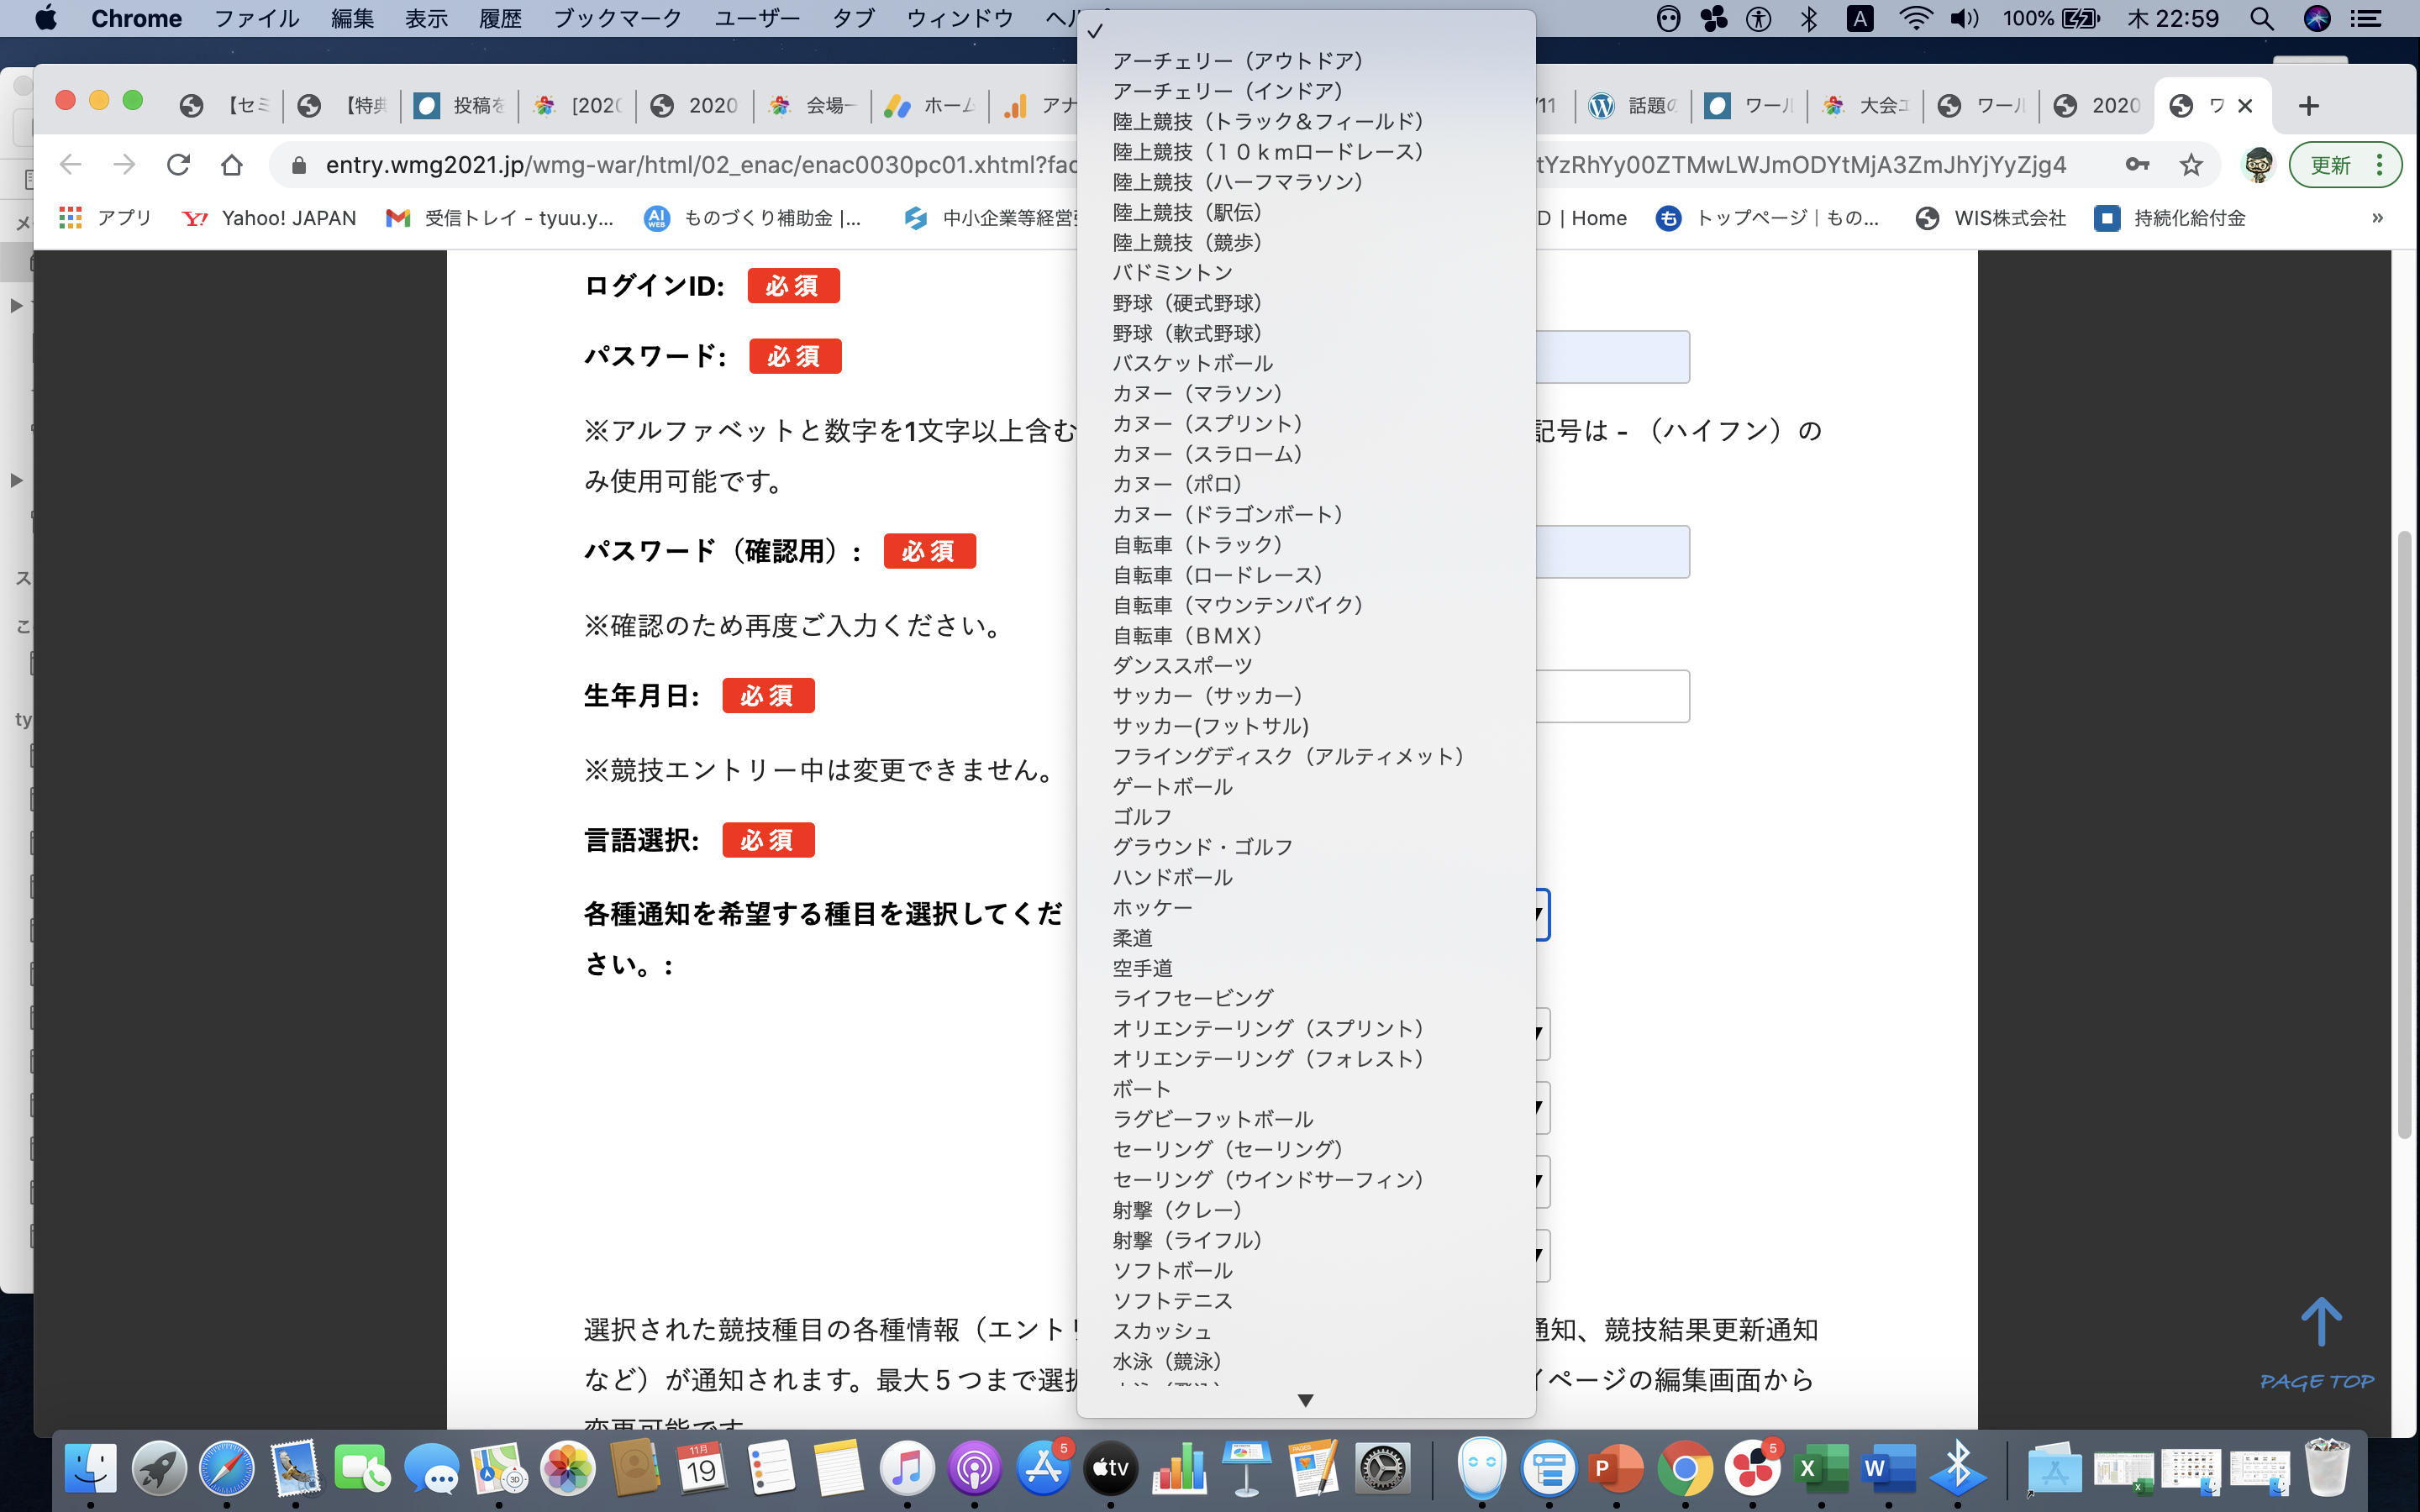This screenshot has width=2420, height=1512.
Task: Select カヌー（ドラゴンボート） option
Action: (x=1306, y=514)
